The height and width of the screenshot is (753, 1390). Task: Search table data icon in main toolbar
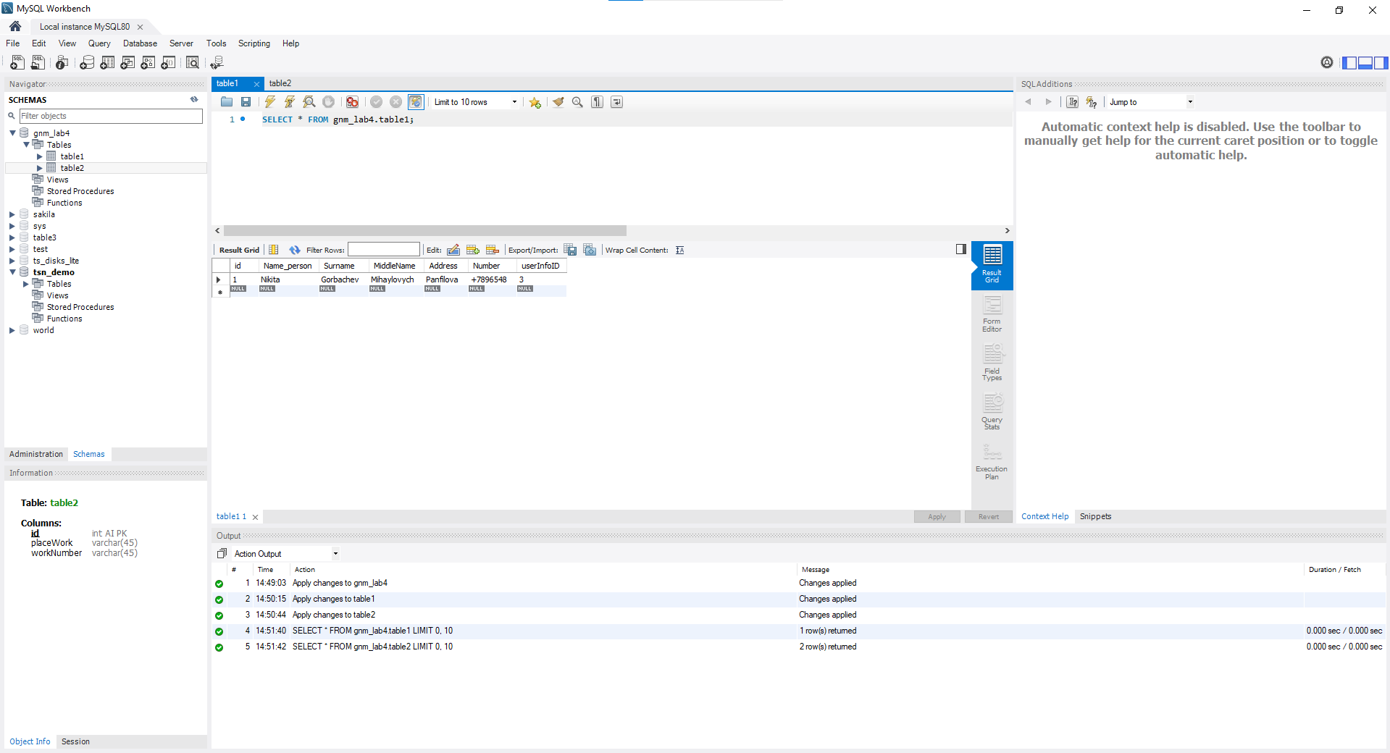click(193, 63)
